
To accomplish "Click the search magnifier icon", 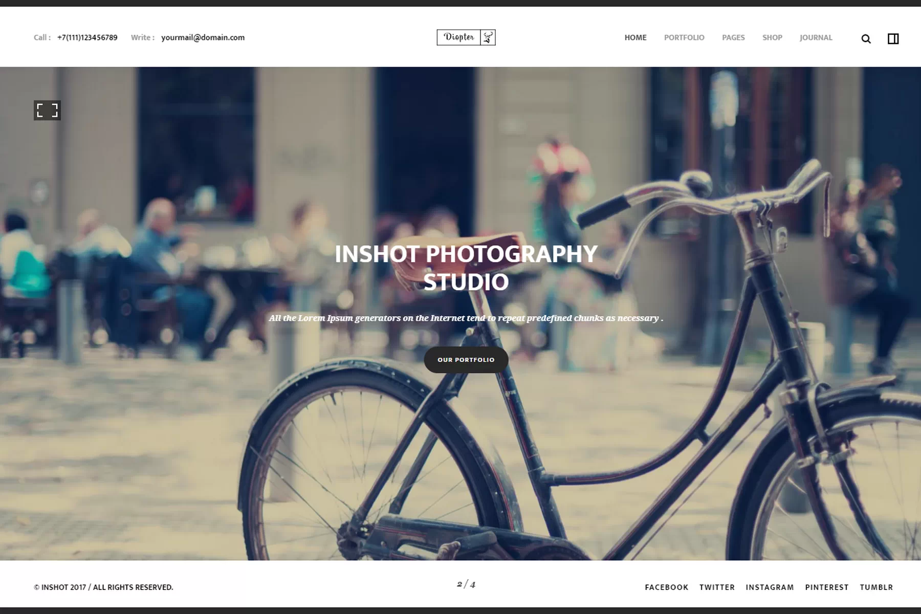I will coord(866,39).
